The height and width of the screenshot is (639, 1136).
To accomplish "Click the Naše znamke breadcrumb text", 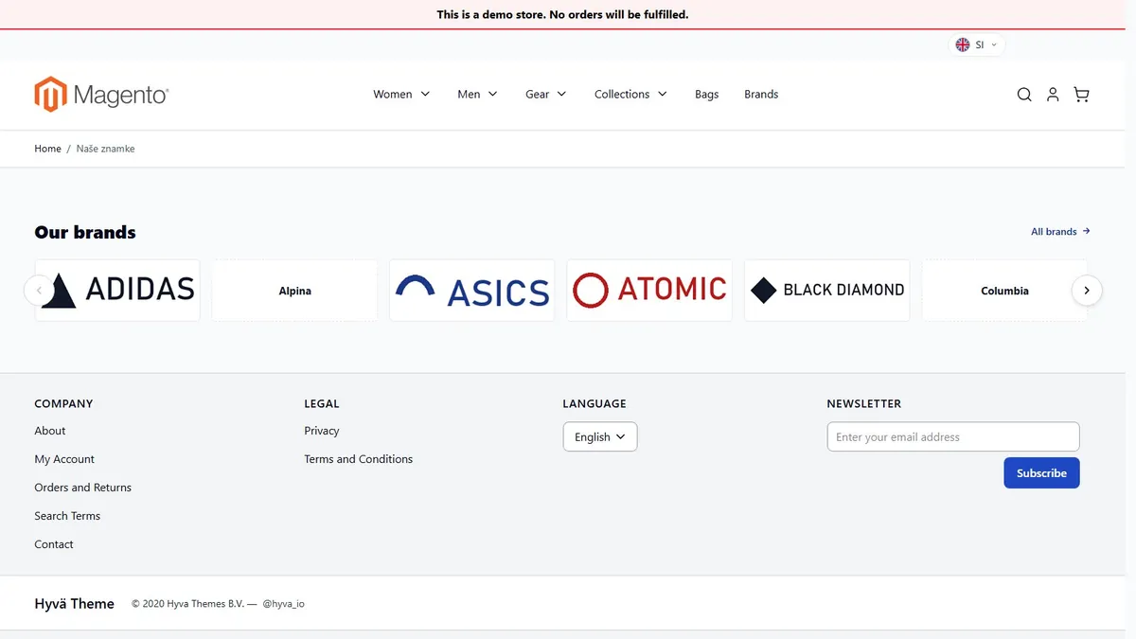I will click(106, 149).
